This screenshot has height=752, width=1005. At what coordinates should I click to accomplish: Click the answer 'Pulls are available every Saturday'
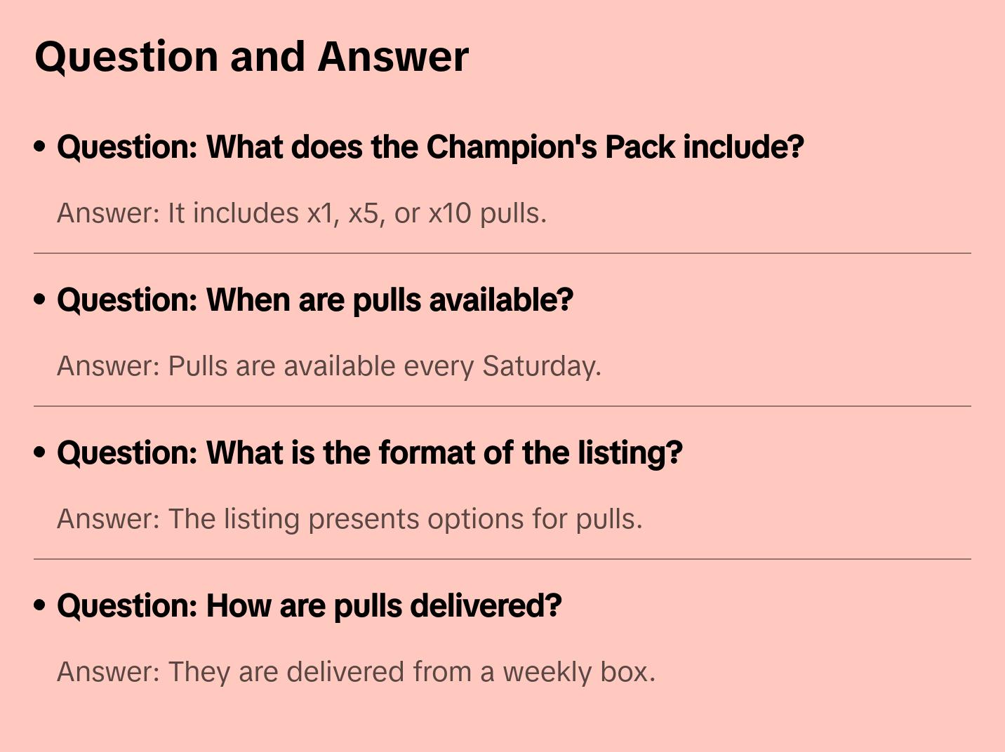pyautogui.click(x=328, y=366)
